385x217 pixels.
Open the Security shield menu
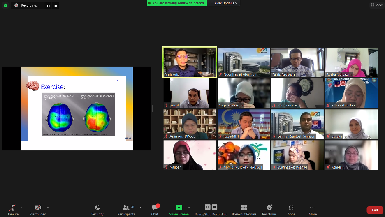point(97,210)
